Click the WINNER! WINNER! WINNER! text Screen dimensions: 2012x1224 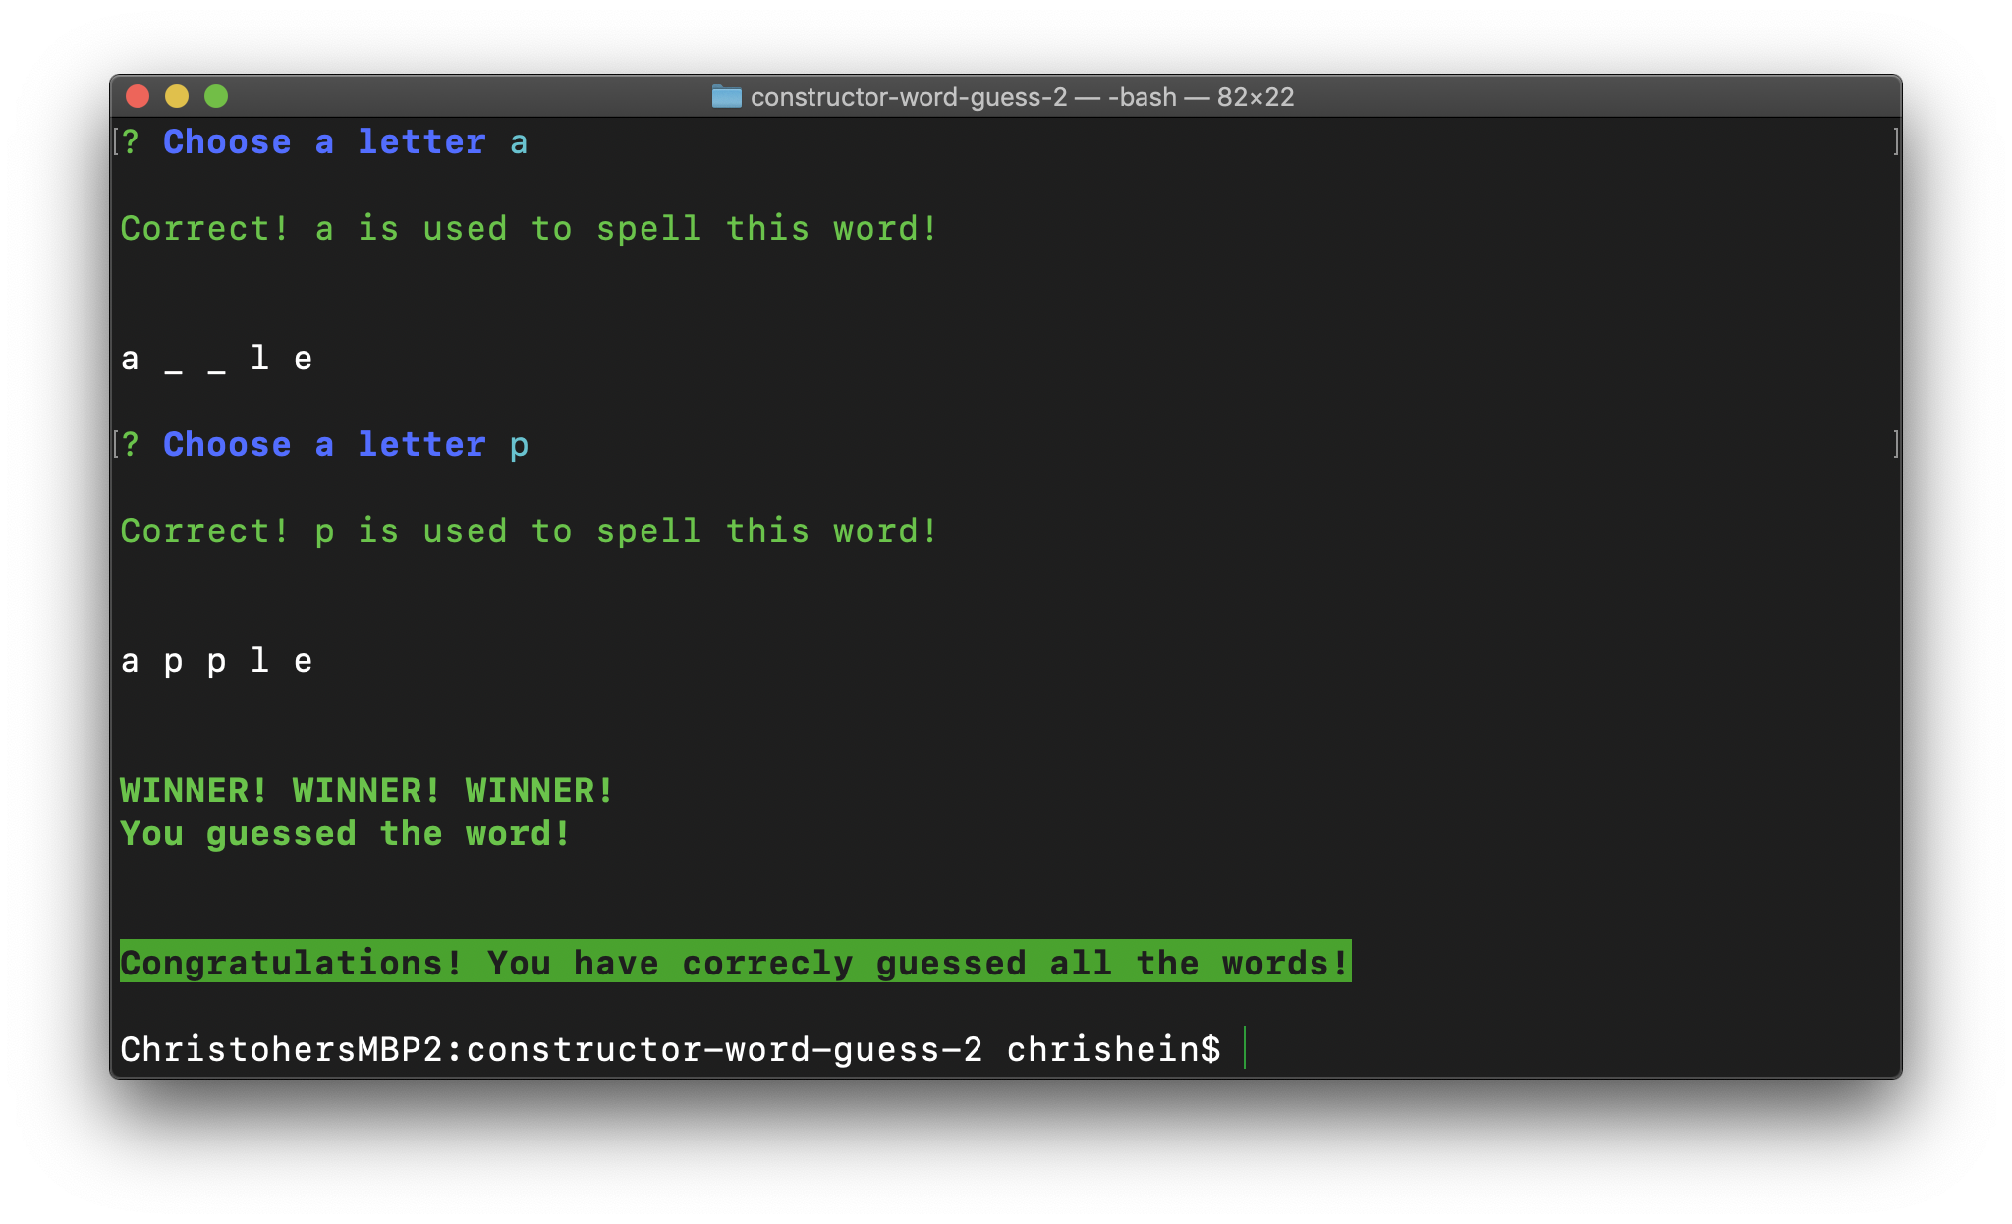pos(366,791)
